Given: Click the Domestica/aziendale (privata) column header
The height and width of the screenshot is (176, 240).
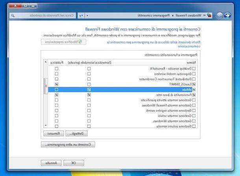Looking at the screenshot, I should tap(90, 62).
